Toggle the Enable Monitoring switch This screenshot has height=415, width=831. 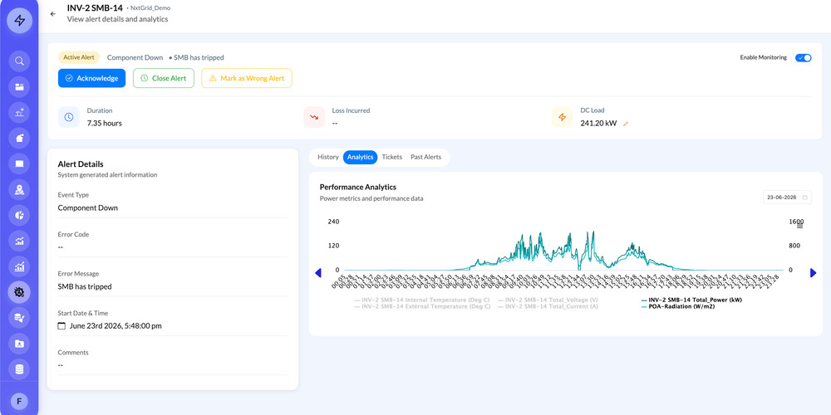coord(803,58)
